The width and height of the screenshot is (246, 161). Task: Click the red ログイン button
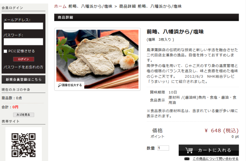tap(23, 59)
